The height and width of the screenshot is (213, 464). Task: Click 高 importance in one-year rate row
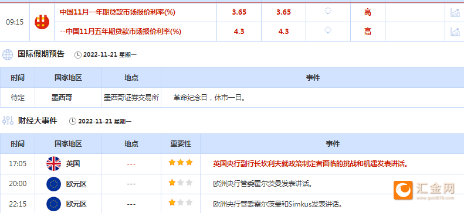[368, 12]
